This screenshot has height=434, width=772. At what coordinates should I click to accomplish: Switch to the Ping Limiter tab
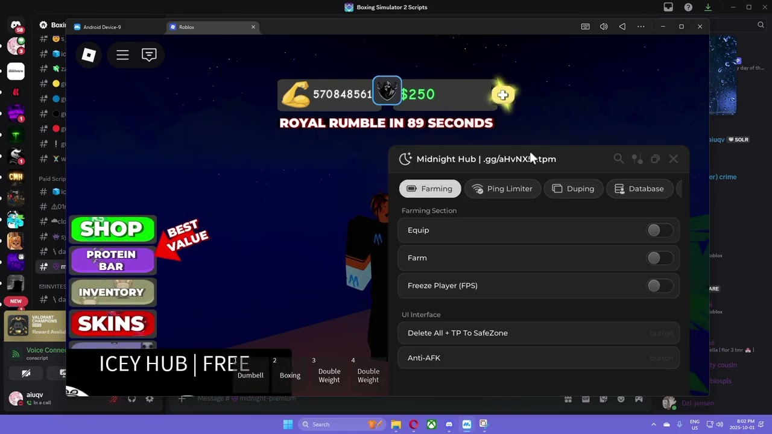[x=502, y=189]
